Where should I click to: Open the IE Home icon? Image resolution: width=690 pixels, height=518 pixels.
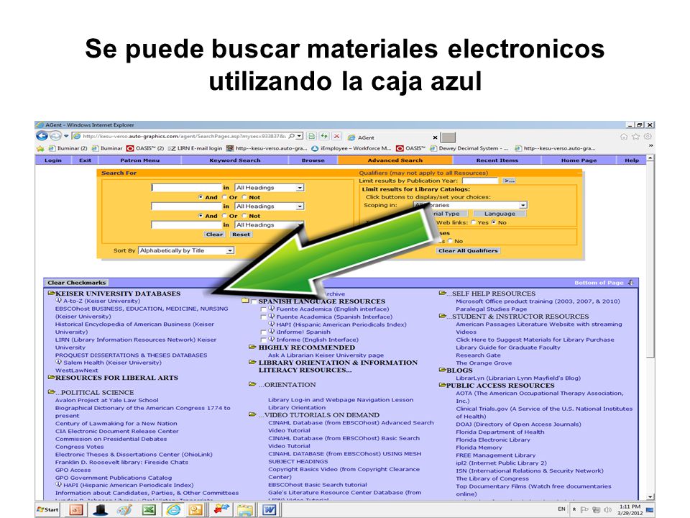point(624,137)
